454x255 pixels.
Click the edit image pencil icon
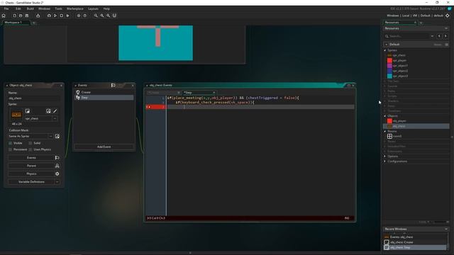point(55,111)
